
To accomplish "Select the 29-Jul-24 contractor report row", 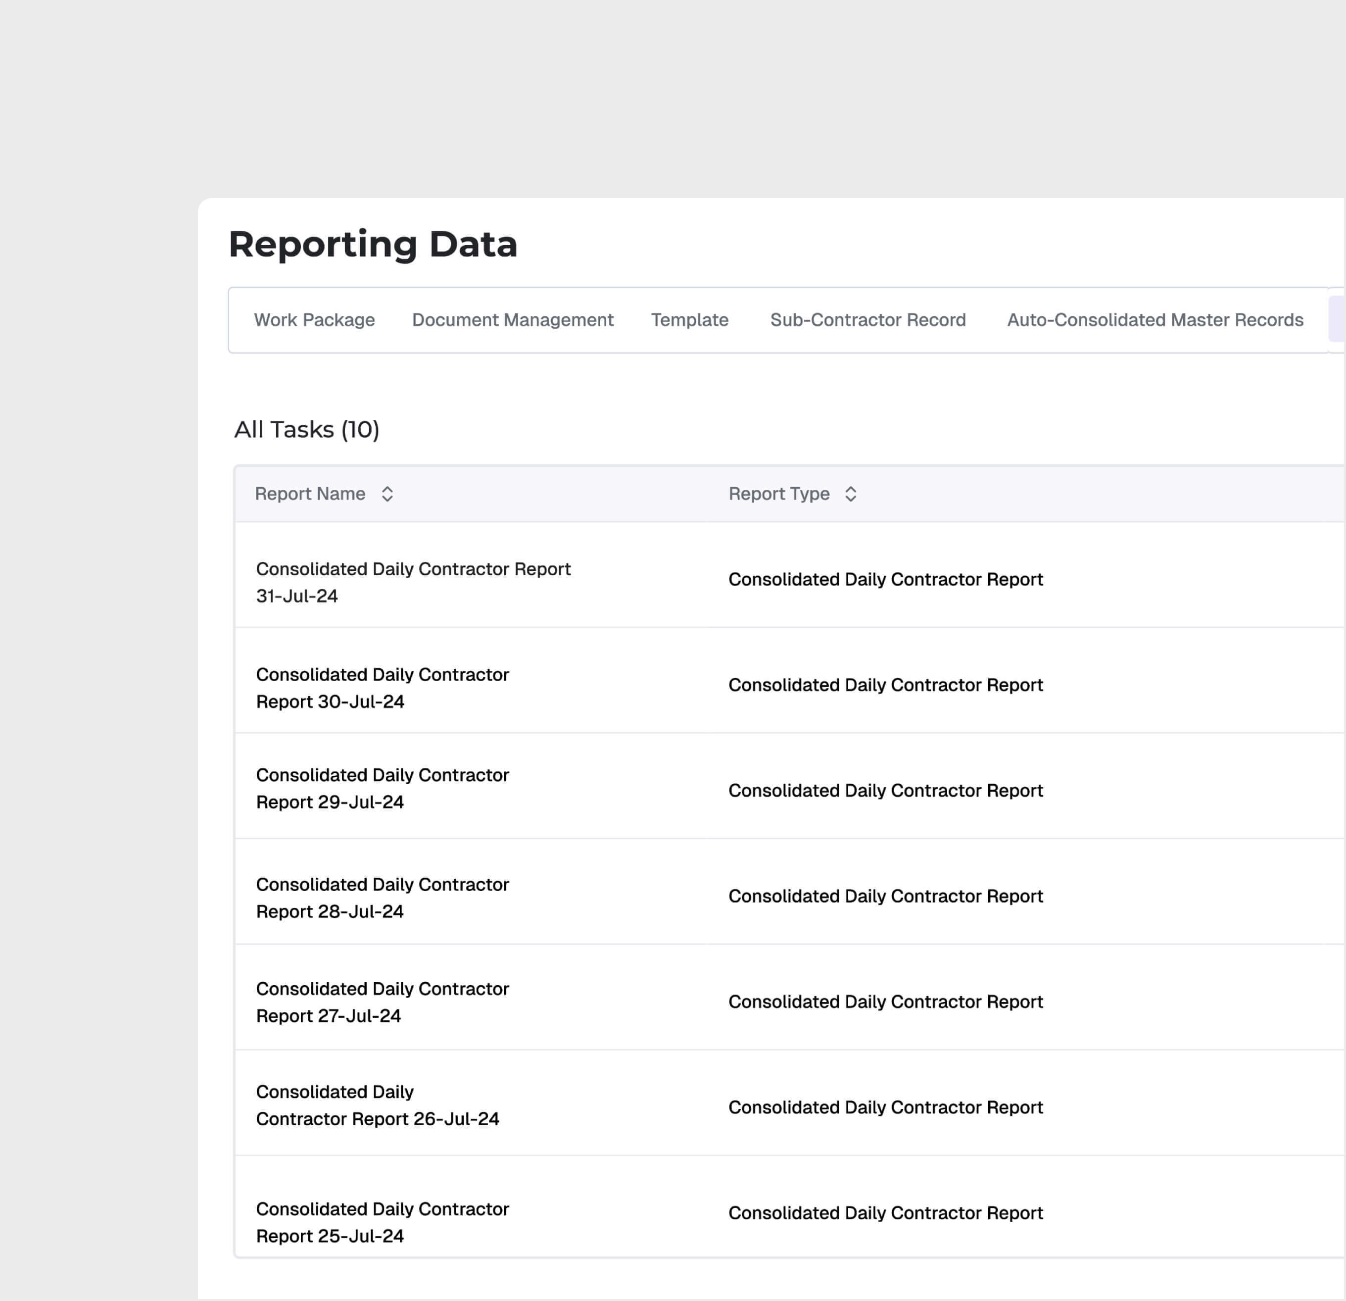I will (x=383, y=788).
